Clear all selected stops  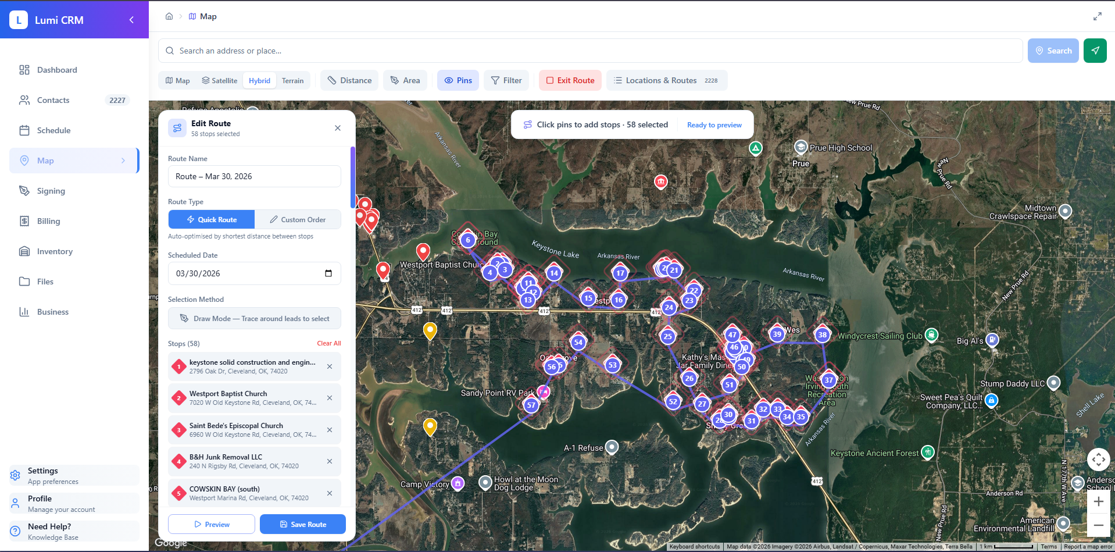point(328,343)
